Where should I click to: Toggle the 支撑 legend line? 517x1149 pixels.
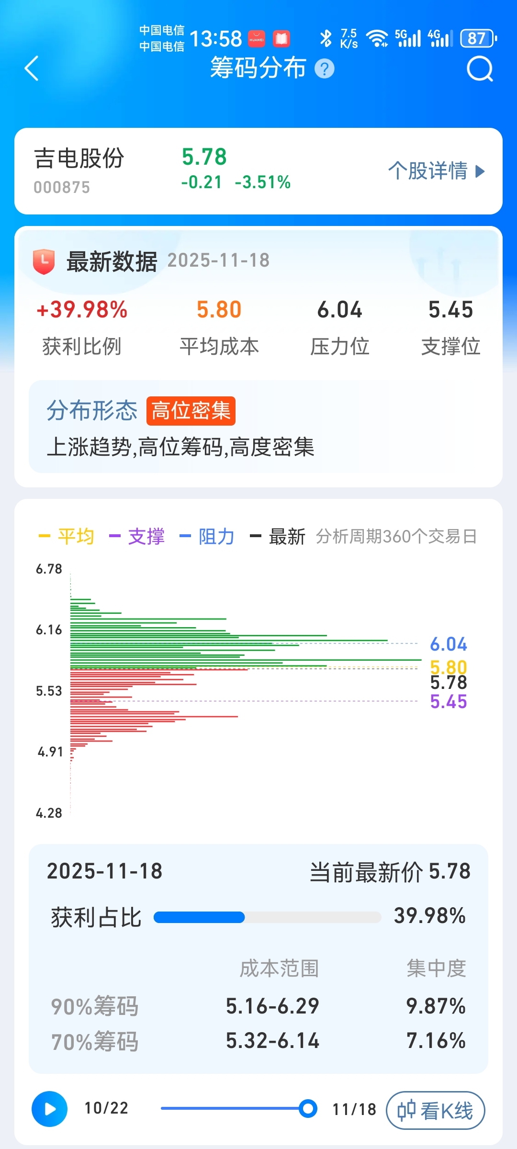click(137, 536)
